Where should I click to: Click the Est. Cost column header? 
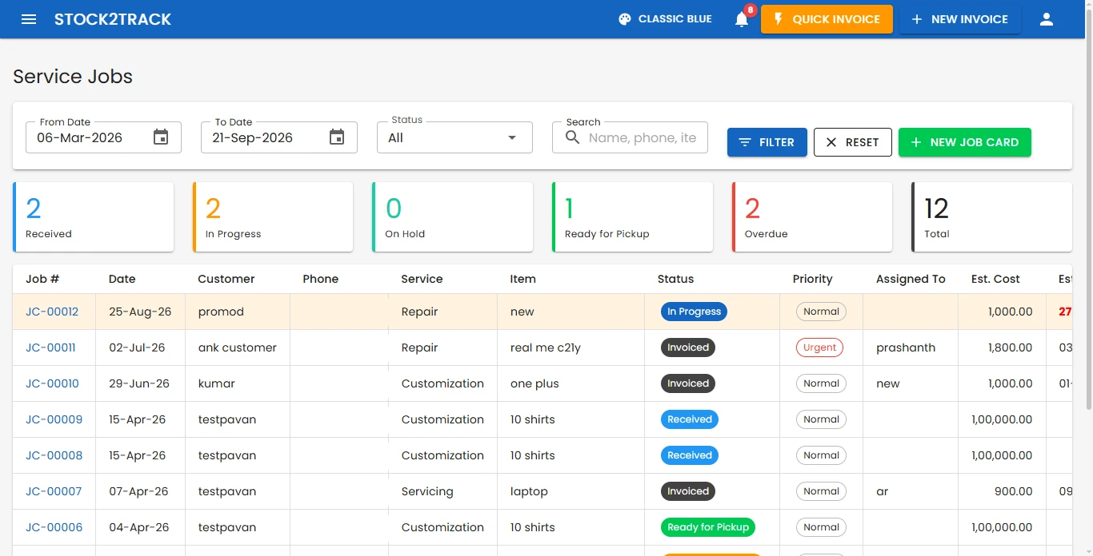995,279
